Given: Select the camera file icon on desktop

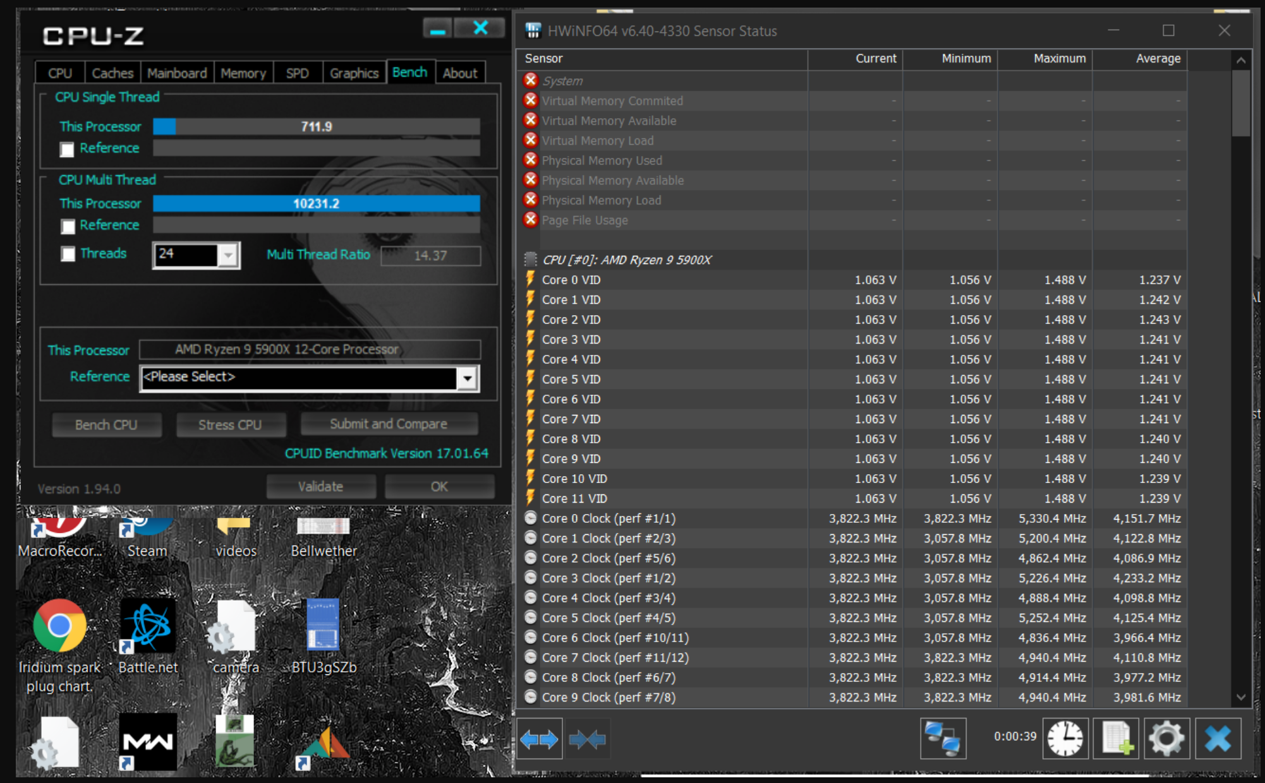Looking at the screenshot, I should [x=235, y=637].
